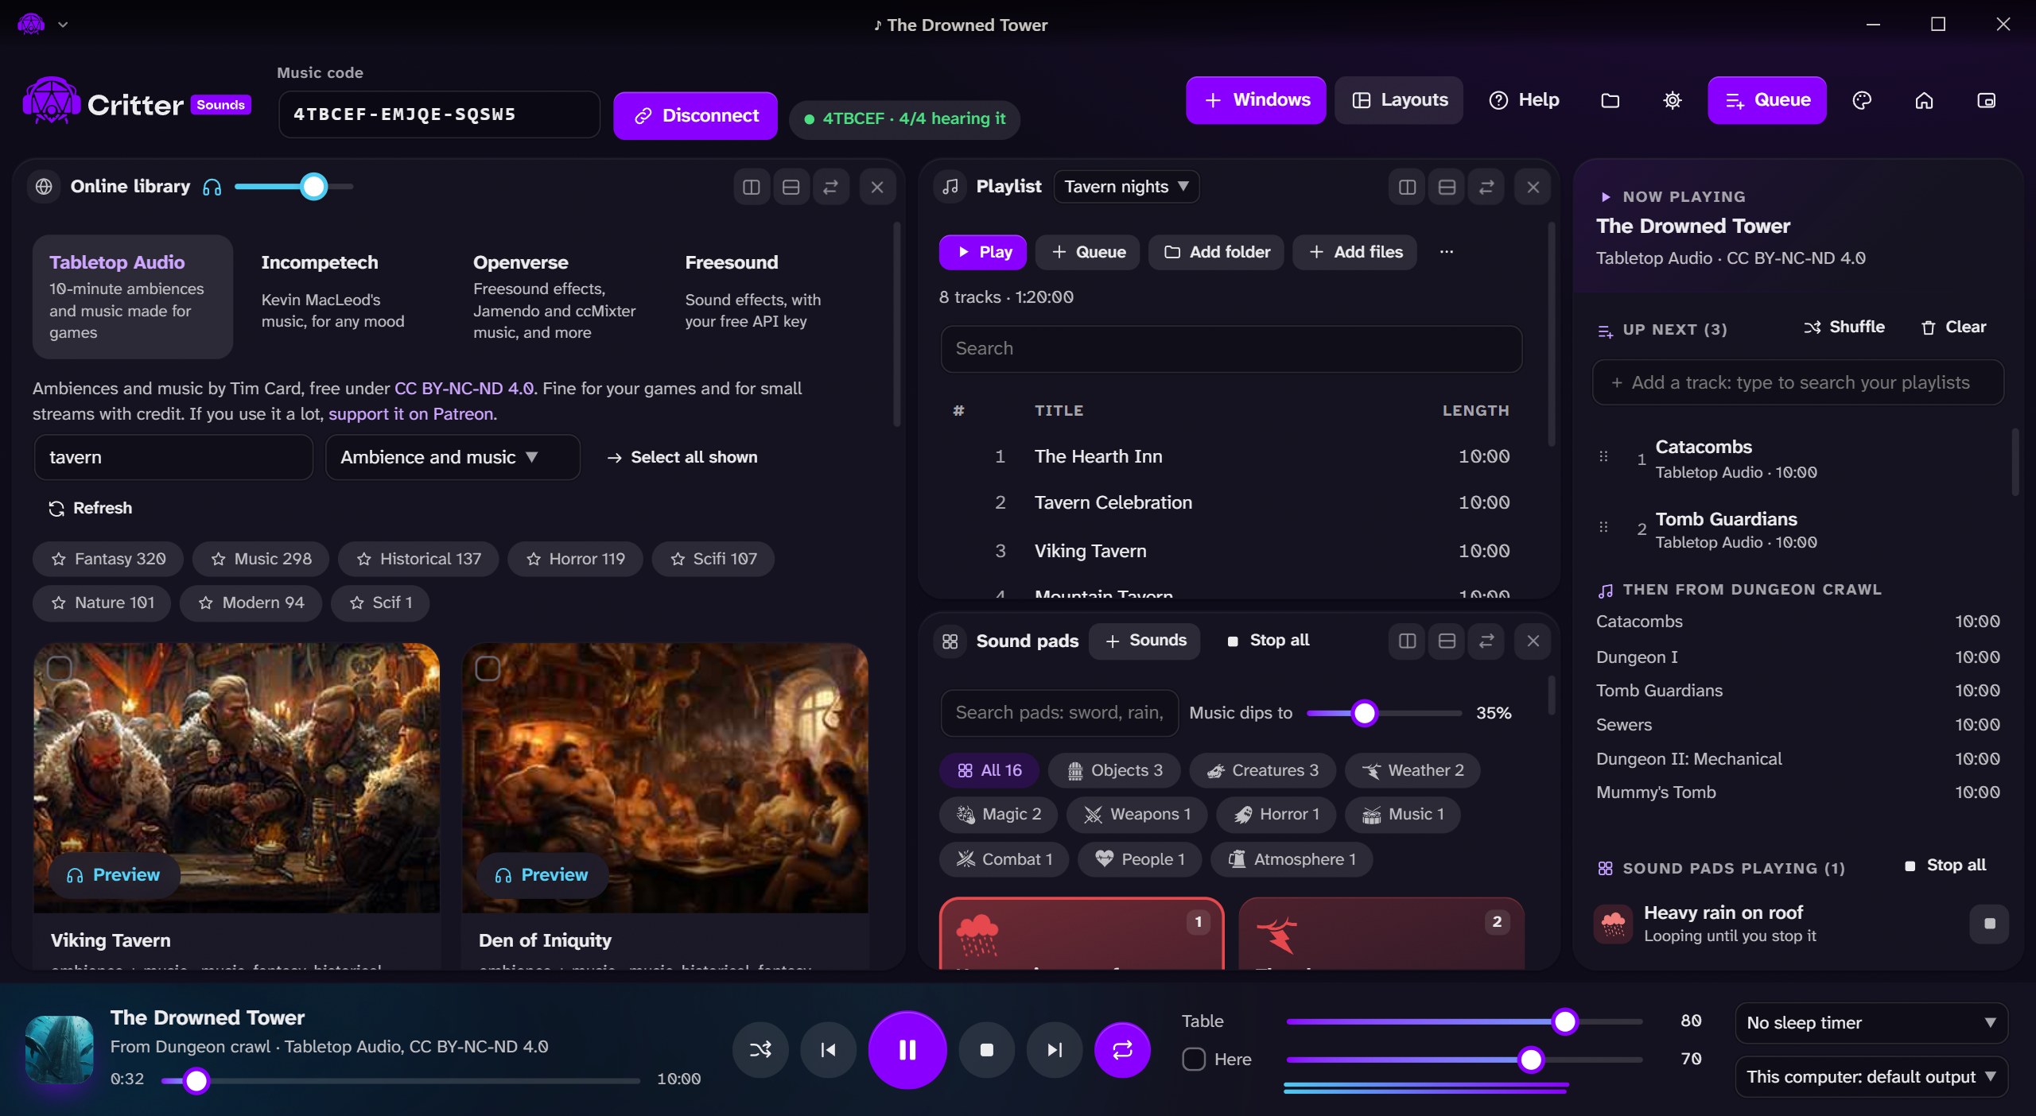Tick the Den of Iniquity card checkbox
2036x1116 pixels.
(488, 668)
